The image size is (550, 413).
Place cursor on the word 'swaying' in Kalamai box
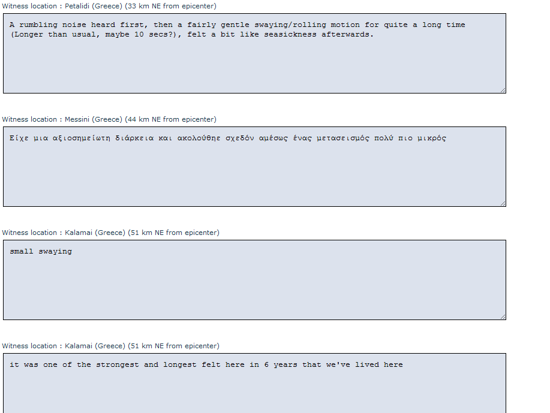[55, 252]
